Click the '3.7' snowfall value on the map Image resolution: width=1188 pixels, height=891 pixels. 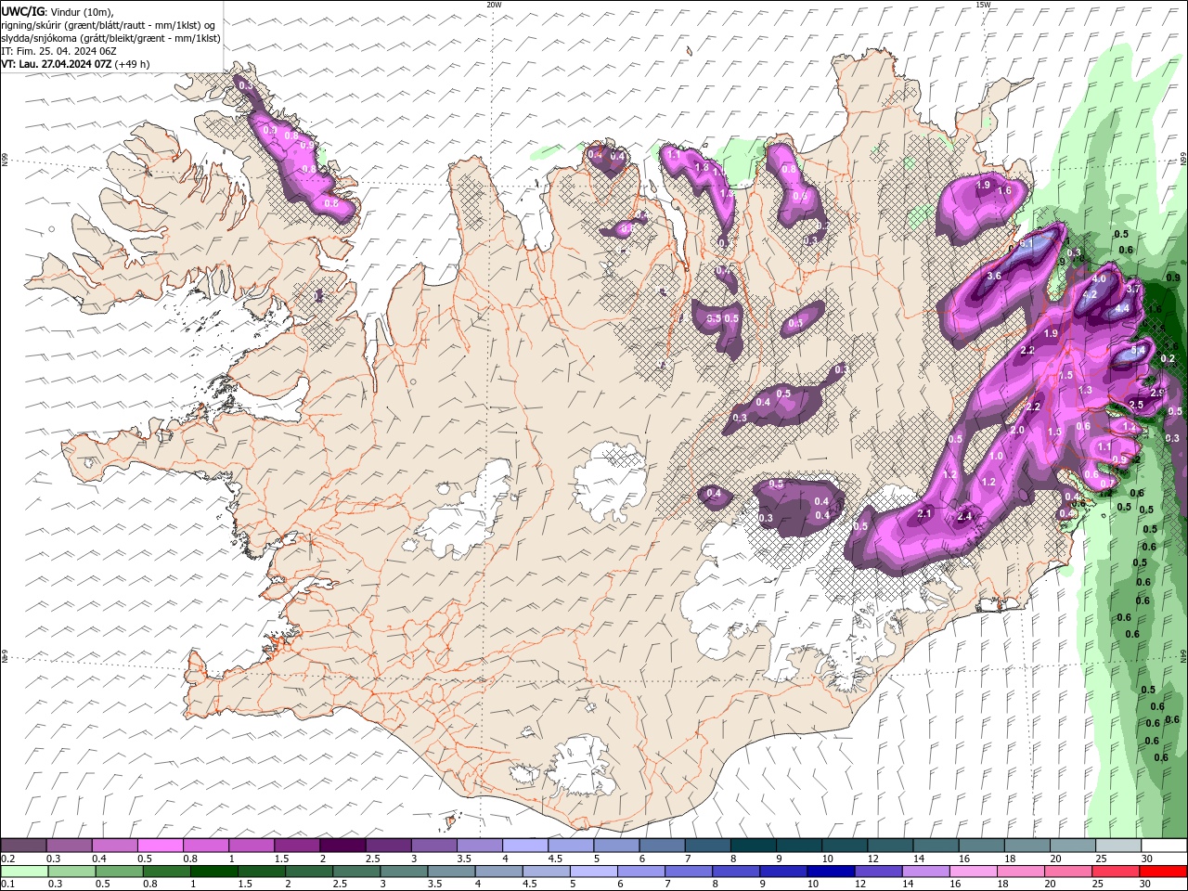(x=1133, y=289)
